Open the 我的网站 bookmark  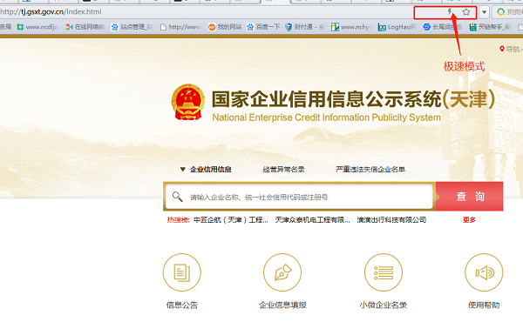[x=225, y=27]
